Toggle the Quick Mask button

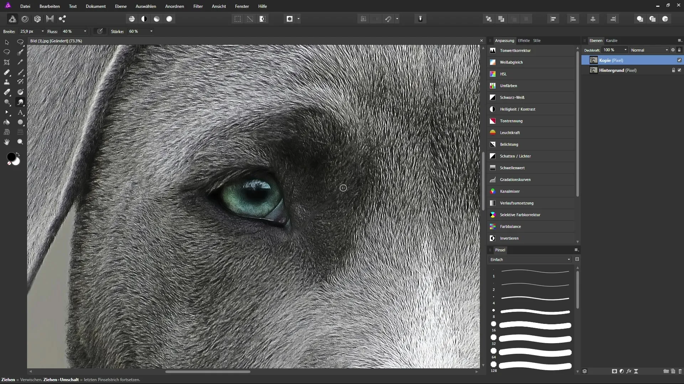point(290,19)
